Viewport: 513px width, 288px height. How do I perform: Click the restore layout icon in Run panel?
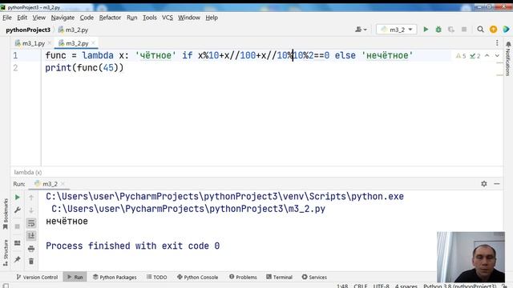tap(18, 243)
